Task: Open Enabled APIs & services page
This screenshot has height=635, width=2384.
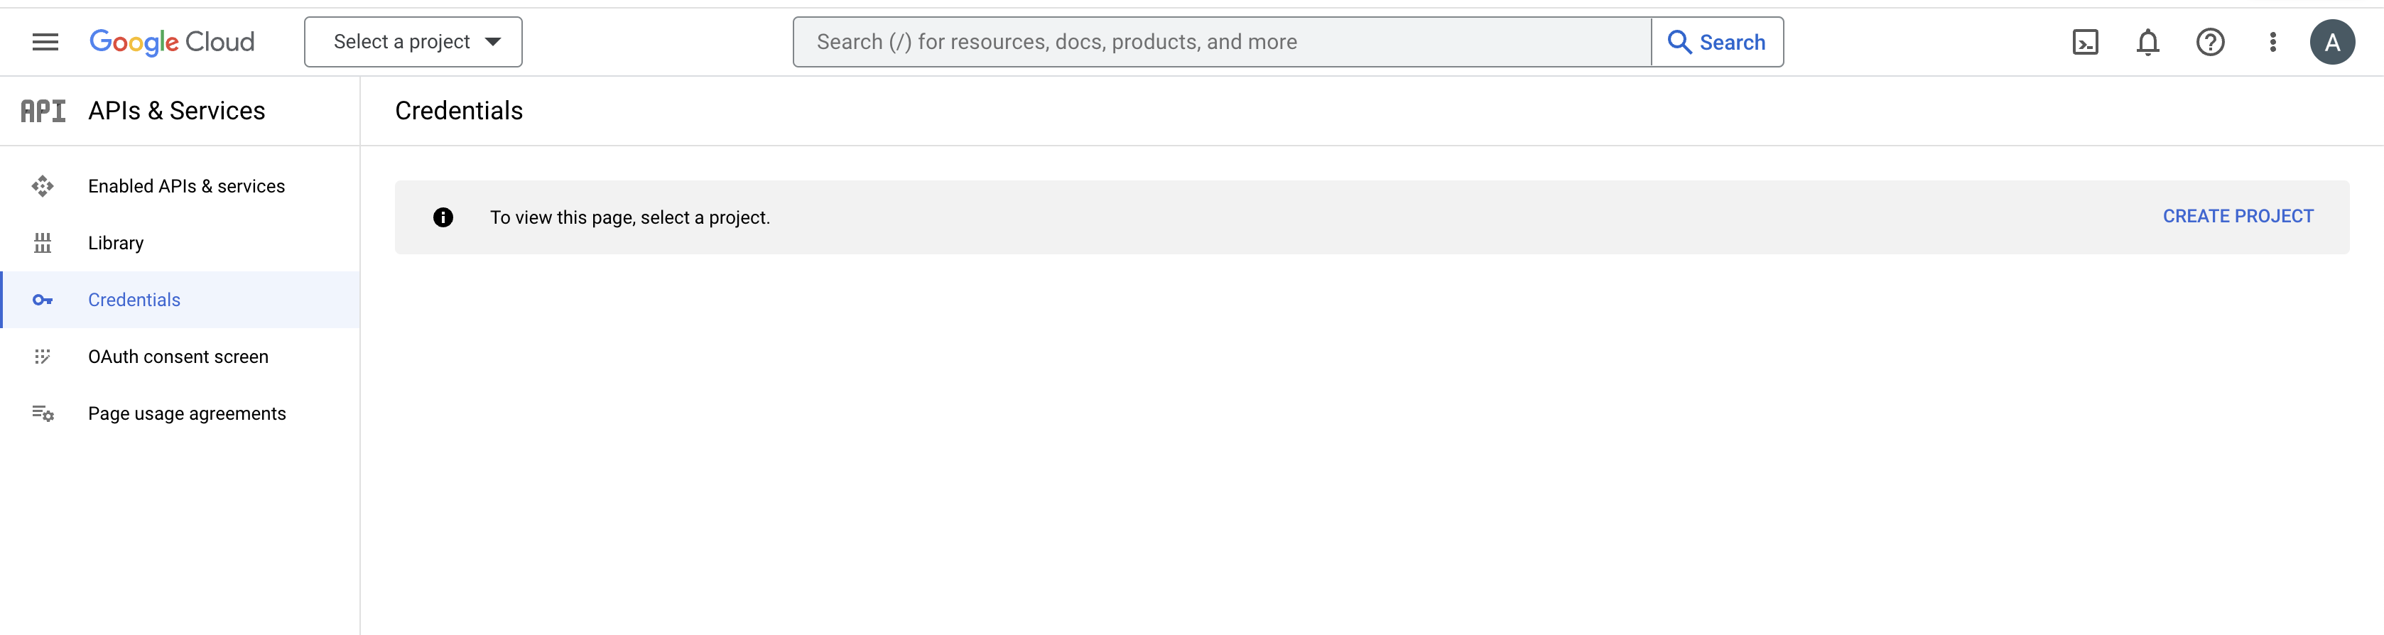Action: click(x=186, y=186)
